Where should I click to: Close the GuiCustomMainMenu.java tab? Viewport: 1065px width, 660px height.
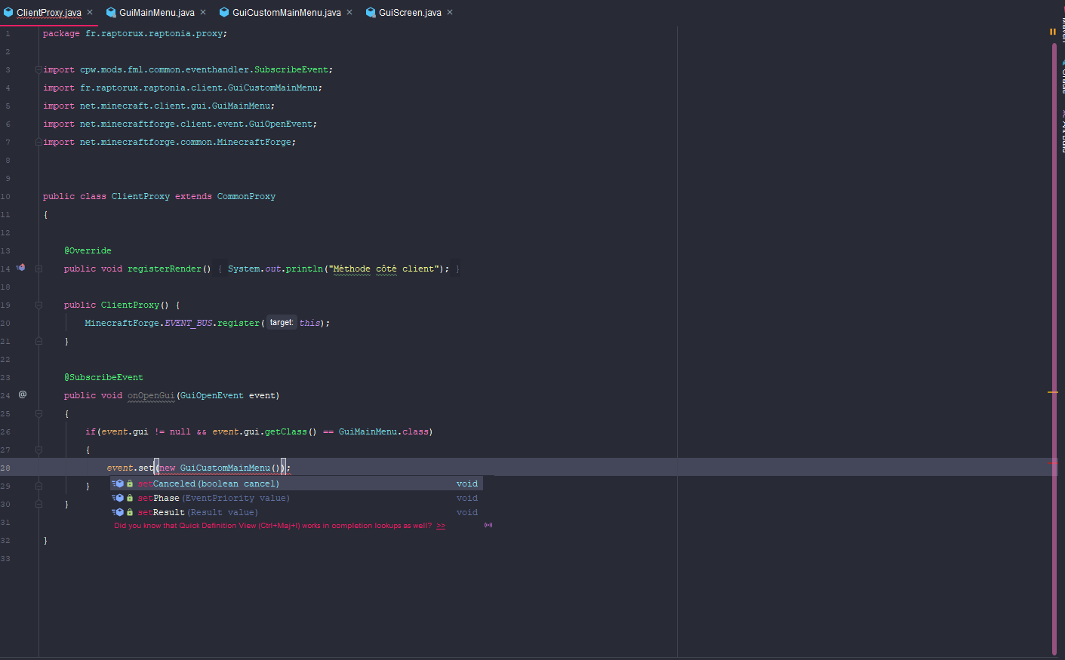pos(349,12)
